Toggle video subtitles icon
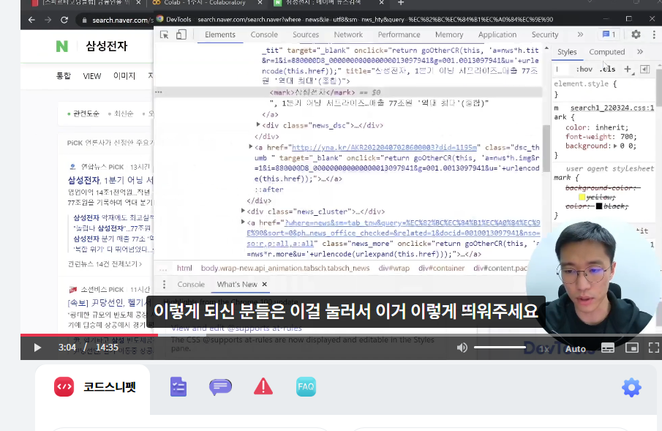The width and height of the screenshot is (662, 431). [x=608, y=348]
